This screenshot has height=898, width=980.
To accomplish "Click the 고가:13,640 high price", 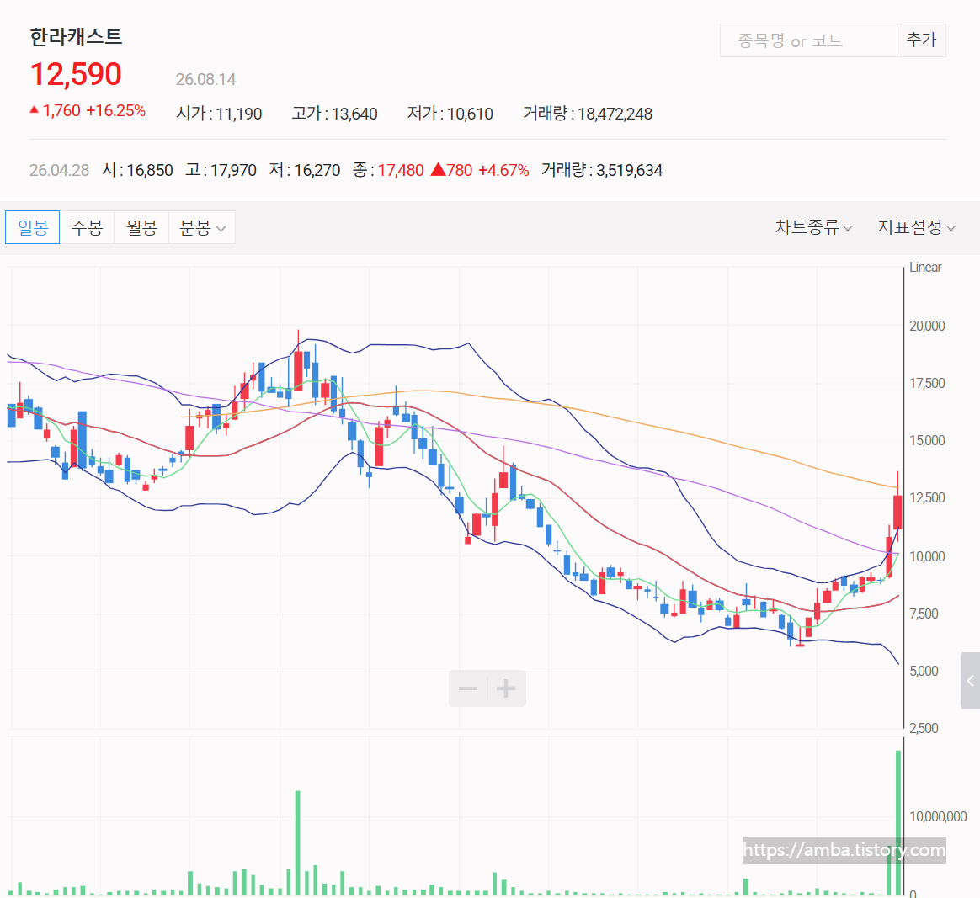I will click(x=335, y=114).
